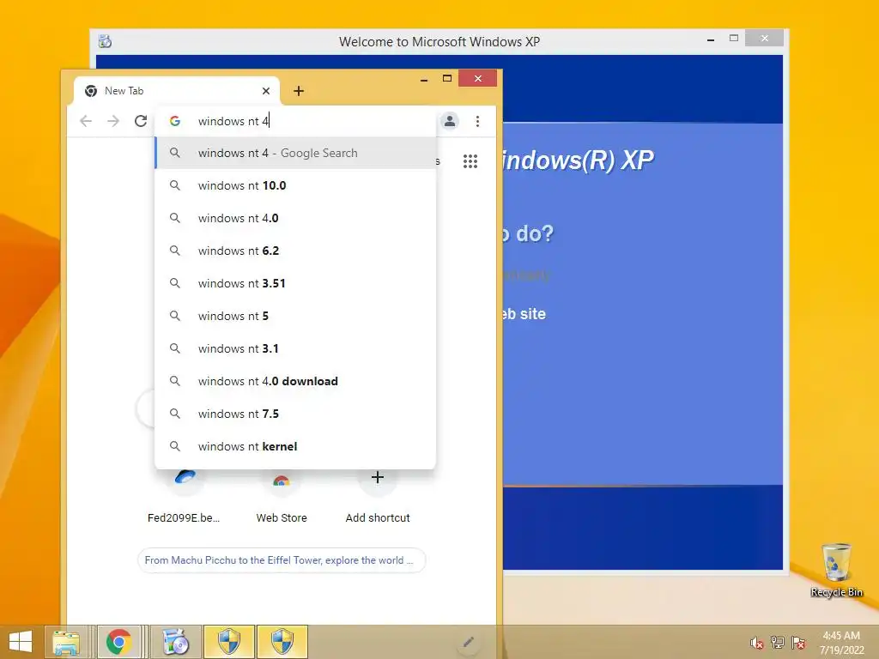Open the Fed2099E.be... shortcut
879x659 pixels.
[184, 497]
